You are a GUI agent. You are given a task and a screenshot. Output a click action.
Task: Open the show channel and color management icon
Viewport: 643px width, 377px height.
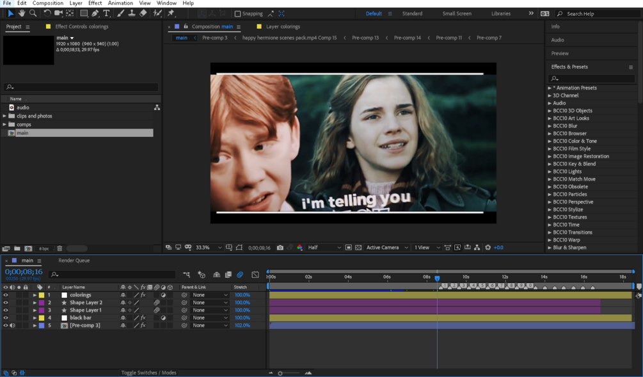tap(300, 248)
